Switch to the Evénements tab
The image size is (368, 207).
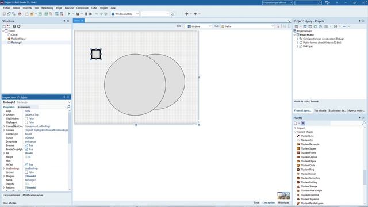(x=24, y=107)
